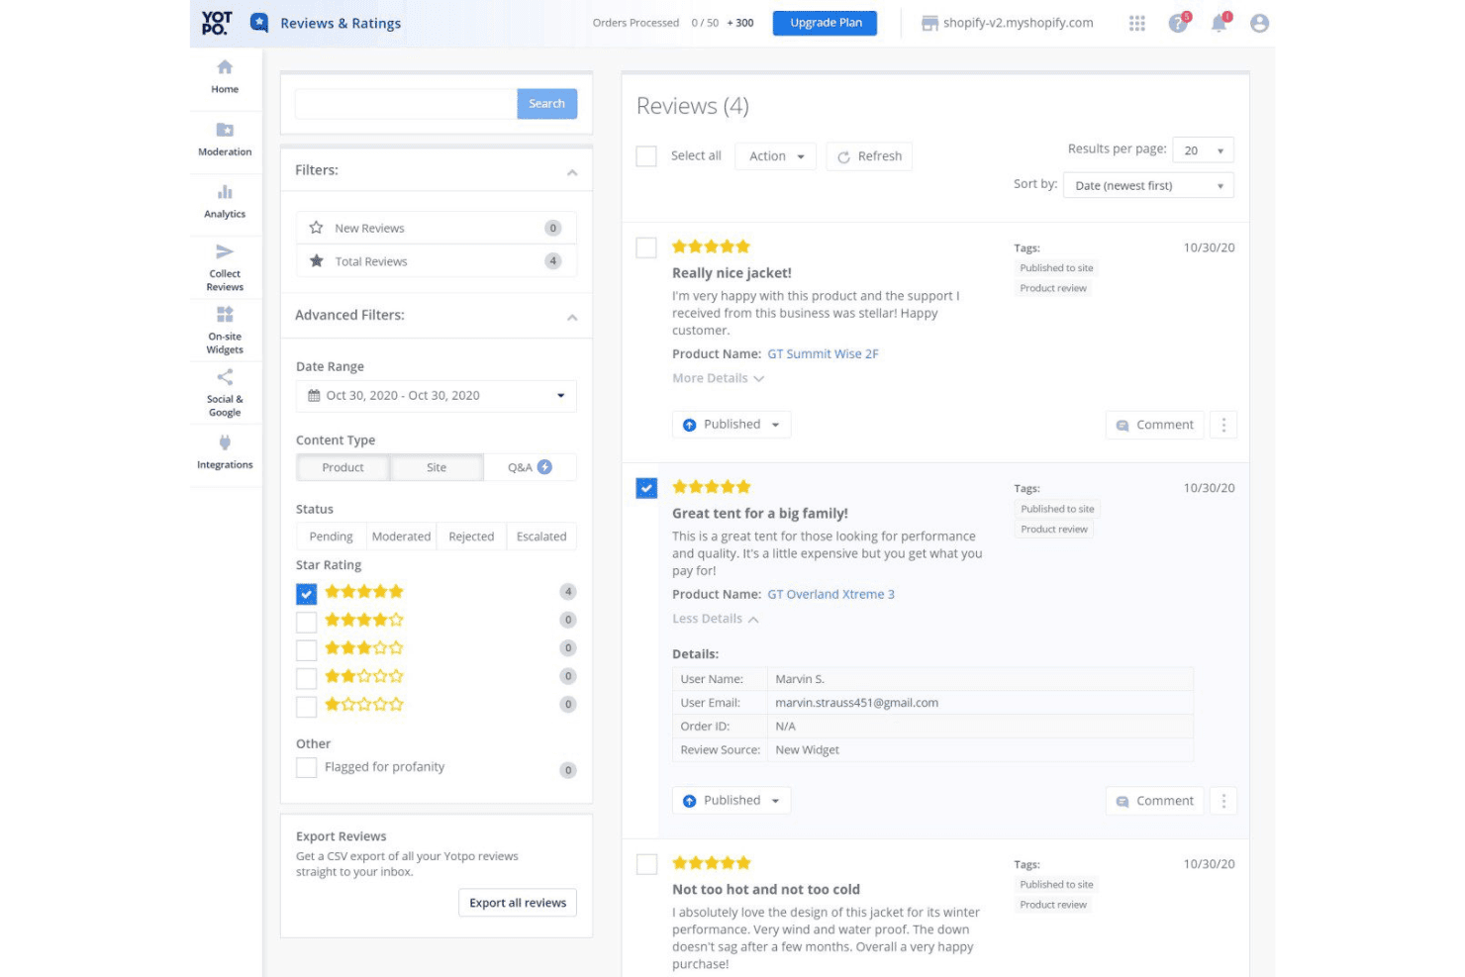1465x977 pixels.
Task: Enable the Flagged for profanity filter
Action: 307,767
